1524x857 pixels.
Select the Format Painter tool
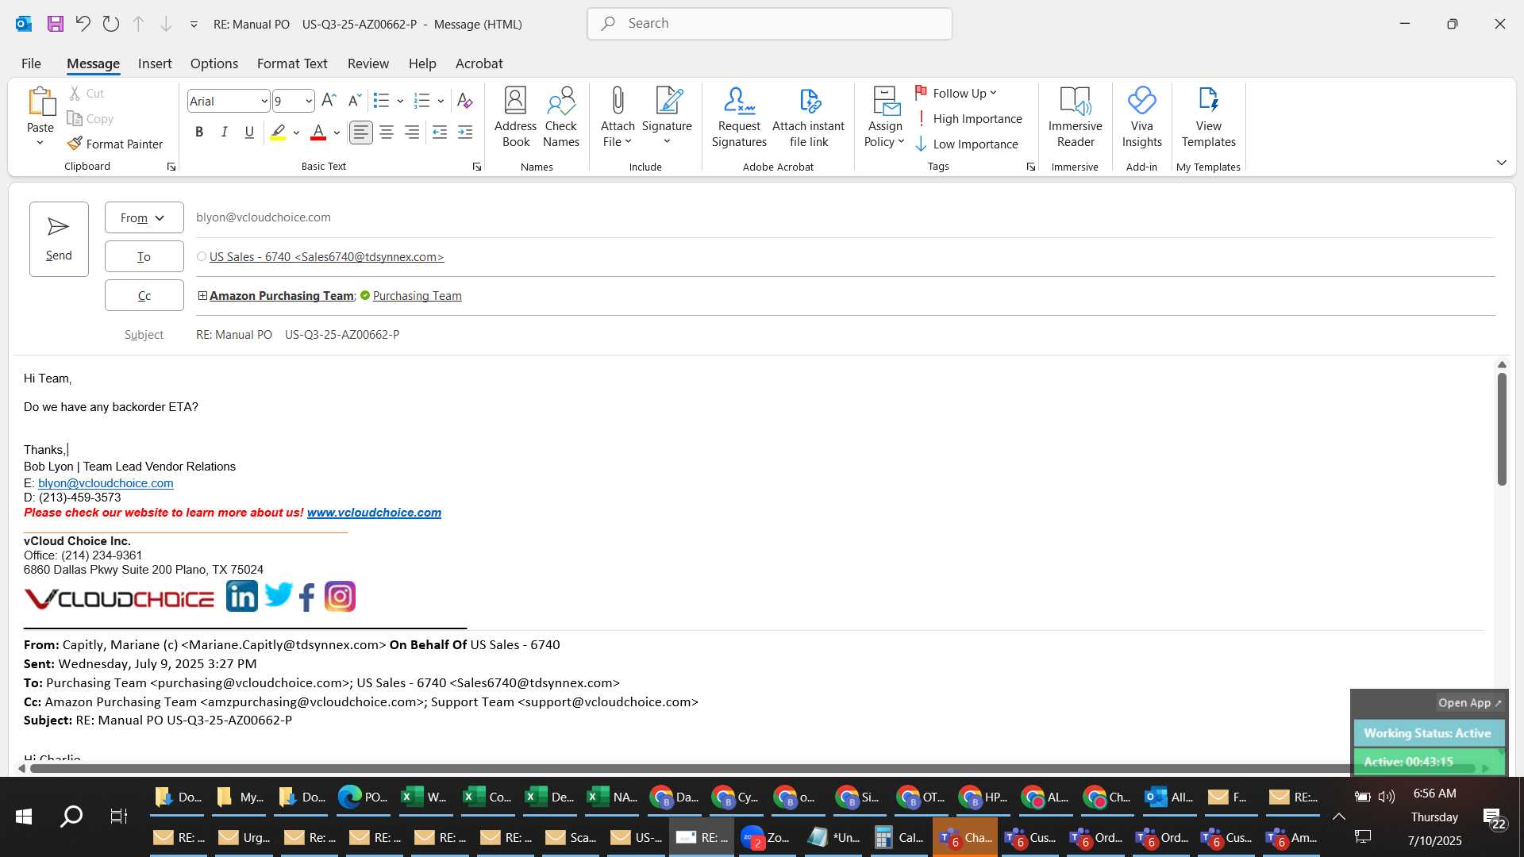click(115, 144)
